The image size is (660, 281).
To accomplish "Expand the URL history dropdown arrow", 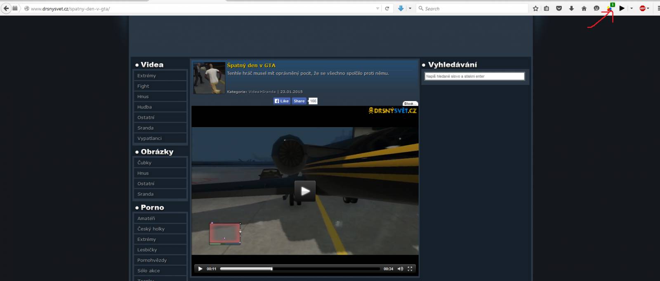I will pyautogui.click(x=377, y=9).
